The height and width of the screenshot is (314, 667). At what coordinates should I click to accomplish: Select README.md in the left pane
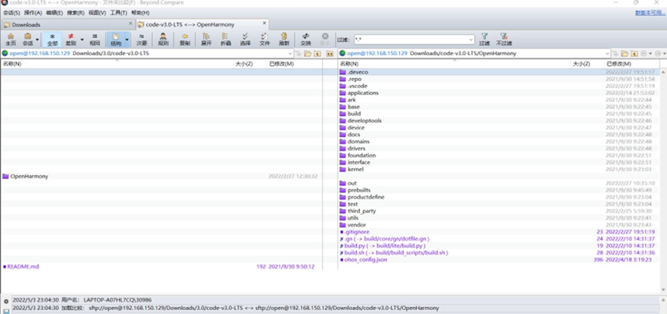click(x=23, y=267)
